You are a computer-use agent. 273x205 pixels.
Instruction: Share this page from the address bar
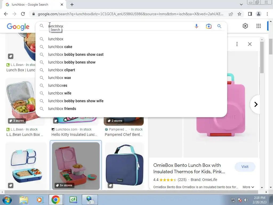click(x=231, y=14)
